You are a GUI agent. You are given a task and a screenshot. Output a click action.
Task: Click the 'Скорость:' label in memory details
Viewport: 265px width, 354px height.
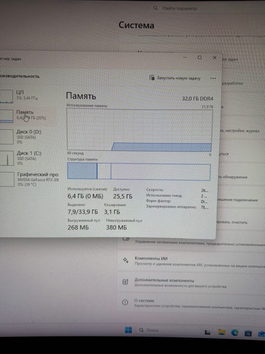[x=155, y=190]
